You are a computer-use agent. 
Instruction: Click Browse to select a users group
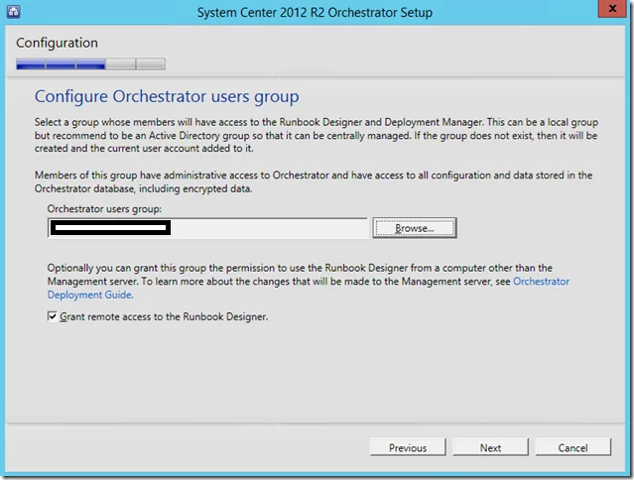coord(415,228)
